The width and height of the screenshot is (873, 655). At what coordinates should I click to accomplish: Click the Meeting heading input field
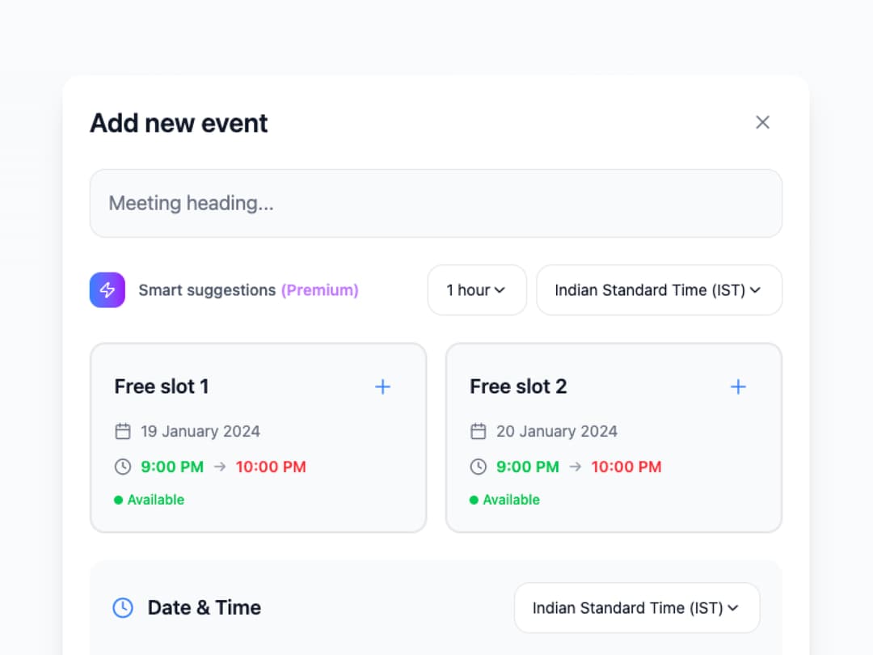click(436, 203)
